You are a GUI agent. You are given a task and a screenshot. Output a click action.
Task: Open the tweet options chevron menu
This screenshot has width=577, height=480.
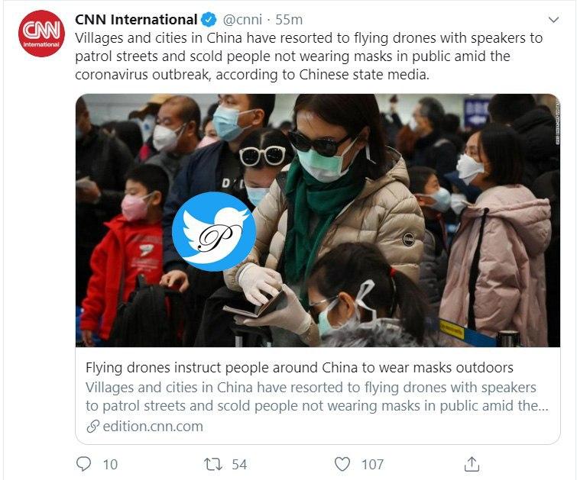pos(553,20)
